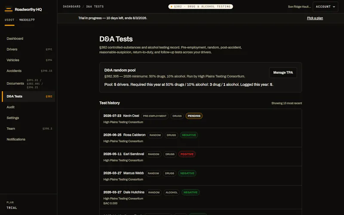Click RANDOM tag on Earl Sandoval row
344x215 pixels.
tap(154, 154)
